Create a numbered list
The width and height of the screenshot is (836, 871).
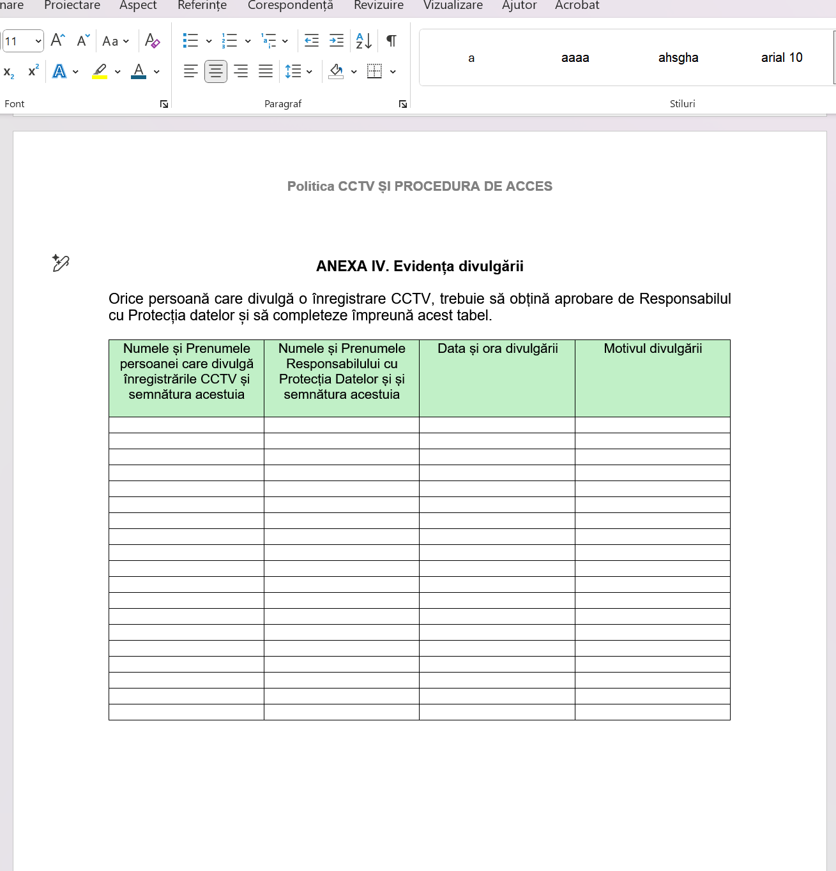229,41
